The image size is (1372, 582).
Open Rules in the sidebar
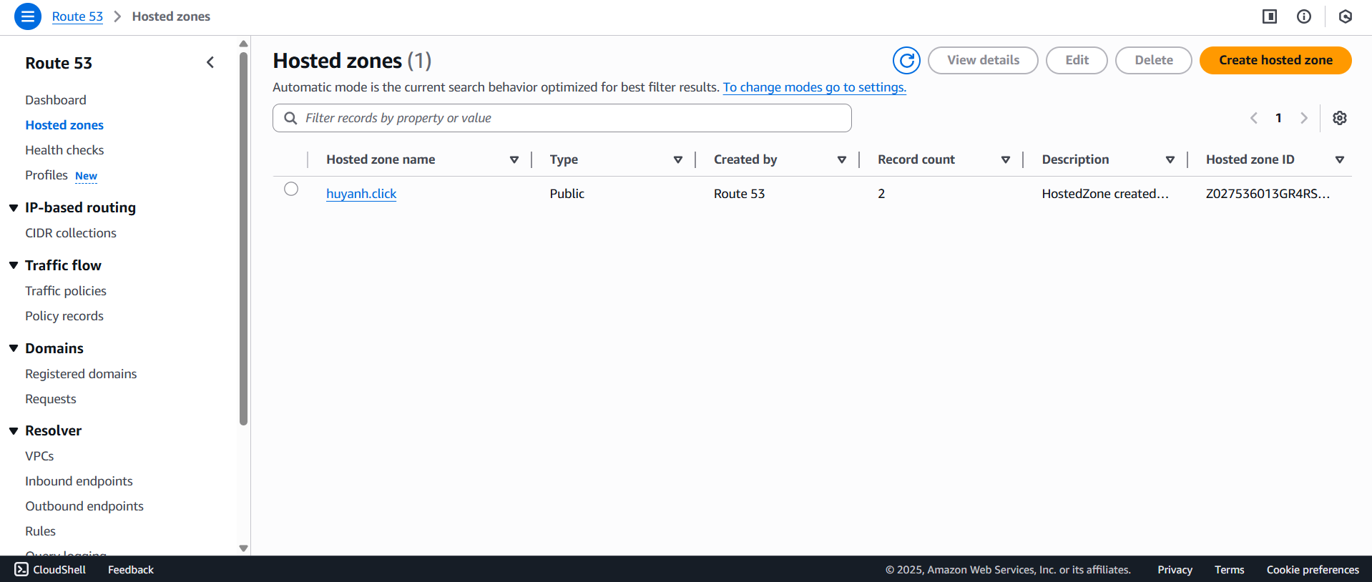[x=40, y=531]
